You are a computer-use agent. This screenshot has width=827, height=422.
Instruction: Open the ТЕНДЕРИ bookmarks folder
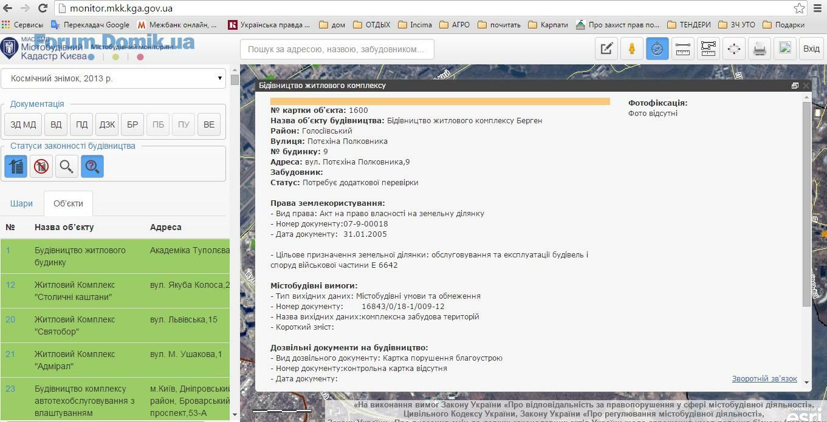coord(689,25)
